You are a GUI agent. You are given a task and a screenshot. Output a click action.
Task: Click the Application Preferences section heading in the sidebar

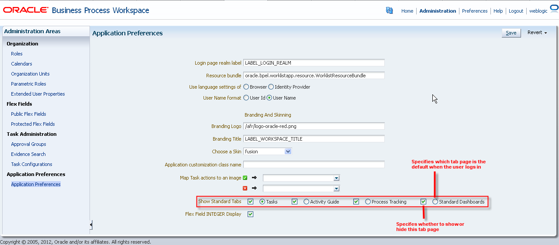point(36,174)
